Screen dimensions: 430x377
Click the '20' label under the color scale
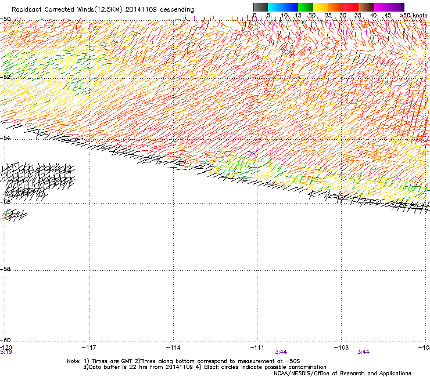pos(312,15)
